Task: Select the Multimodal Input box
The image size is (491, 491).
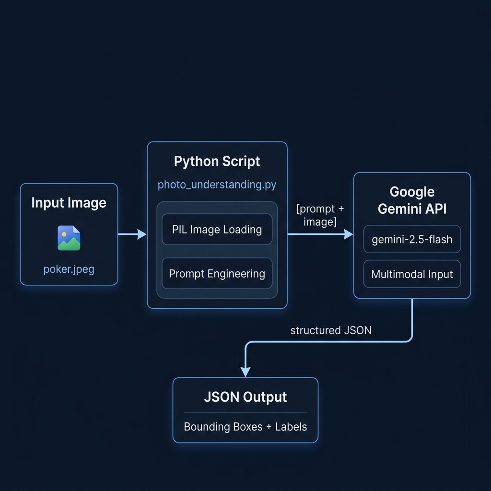Action: pyautogui.click(x=412, y=274)
